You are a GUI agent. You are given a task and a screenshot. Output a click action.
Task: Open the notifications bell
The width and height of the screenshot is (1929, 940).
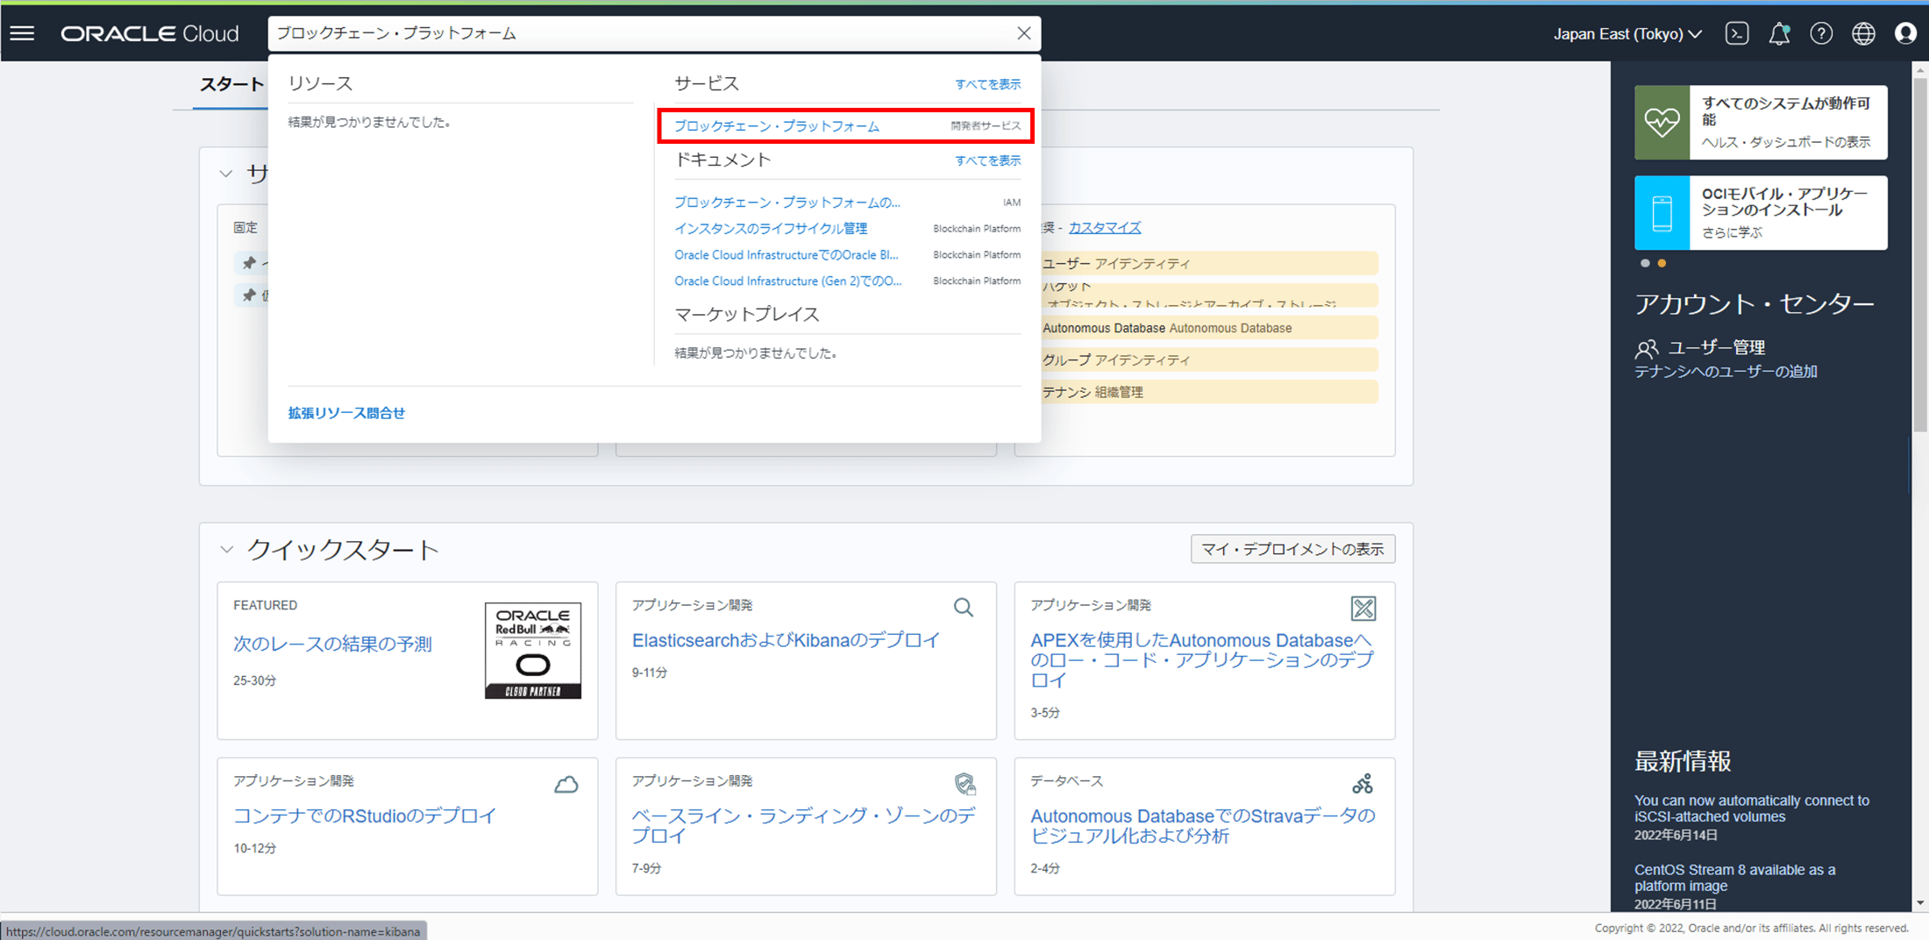(1779, 33)
